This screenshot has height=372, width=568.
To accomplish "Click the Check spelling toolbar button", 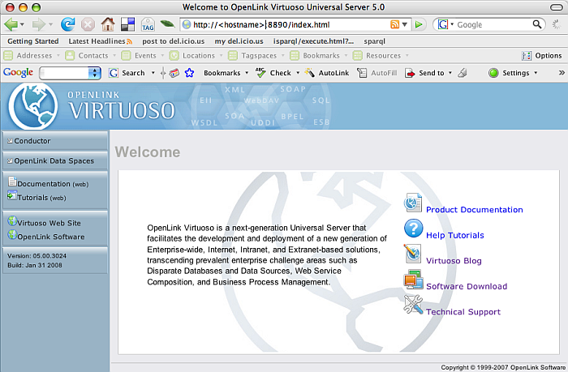I will [x=273, y=73].
